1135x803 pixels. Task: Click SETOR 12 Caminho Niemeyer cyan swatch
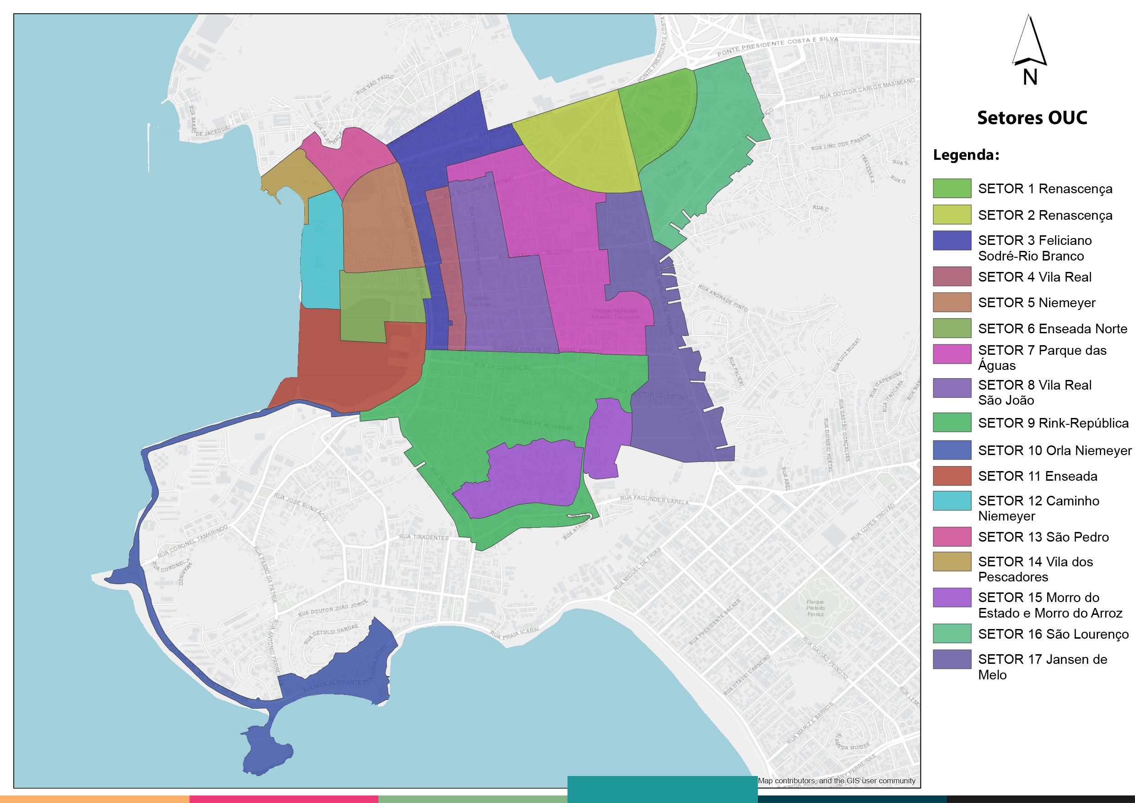coord(951,500)
